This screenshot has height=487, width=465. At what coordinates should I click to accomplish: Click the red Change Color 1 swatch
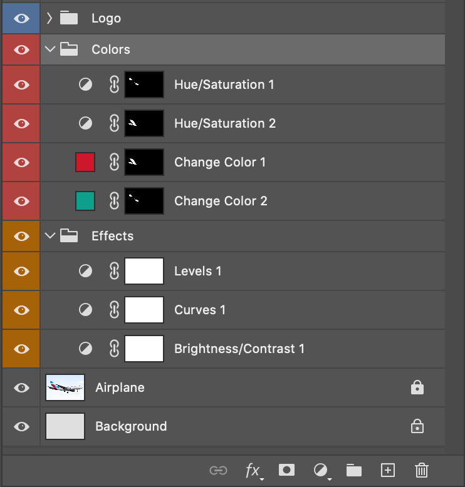point(85,162)
